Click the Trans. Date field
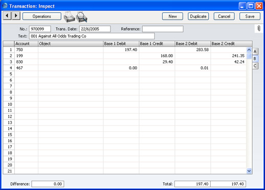This screenshot has width=265, height=190. [95, 29]
